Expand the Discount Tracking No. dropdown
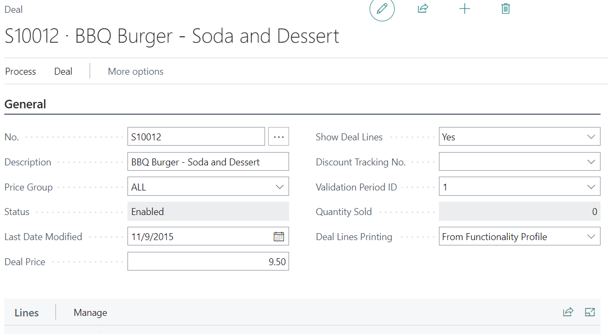The width and height of the screenshot is (608, 334). (590, 162)
